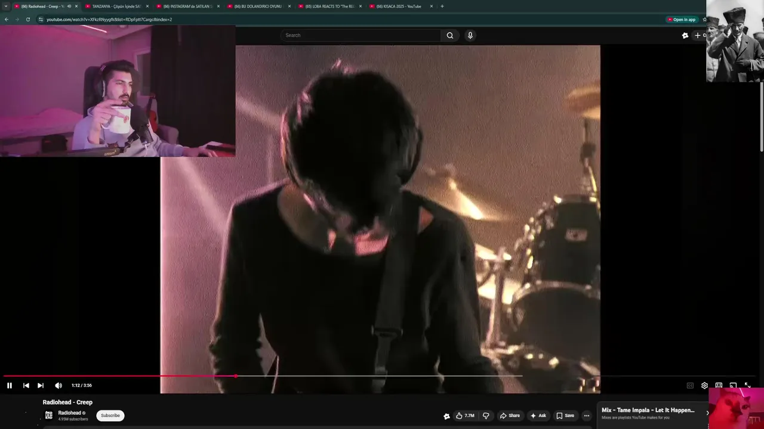Screen dimensions: 764x429
Task: Expand the Tame Impala mix playlist
Action: coord(707,413)
